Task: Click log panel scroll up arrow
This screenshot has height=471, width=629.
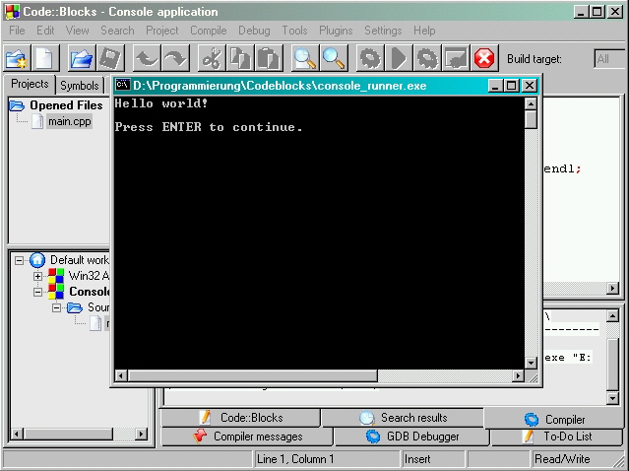Action: tap(612, 316)
